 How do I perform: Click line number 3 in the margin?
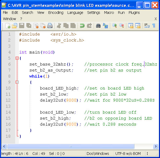pos(9,46)
